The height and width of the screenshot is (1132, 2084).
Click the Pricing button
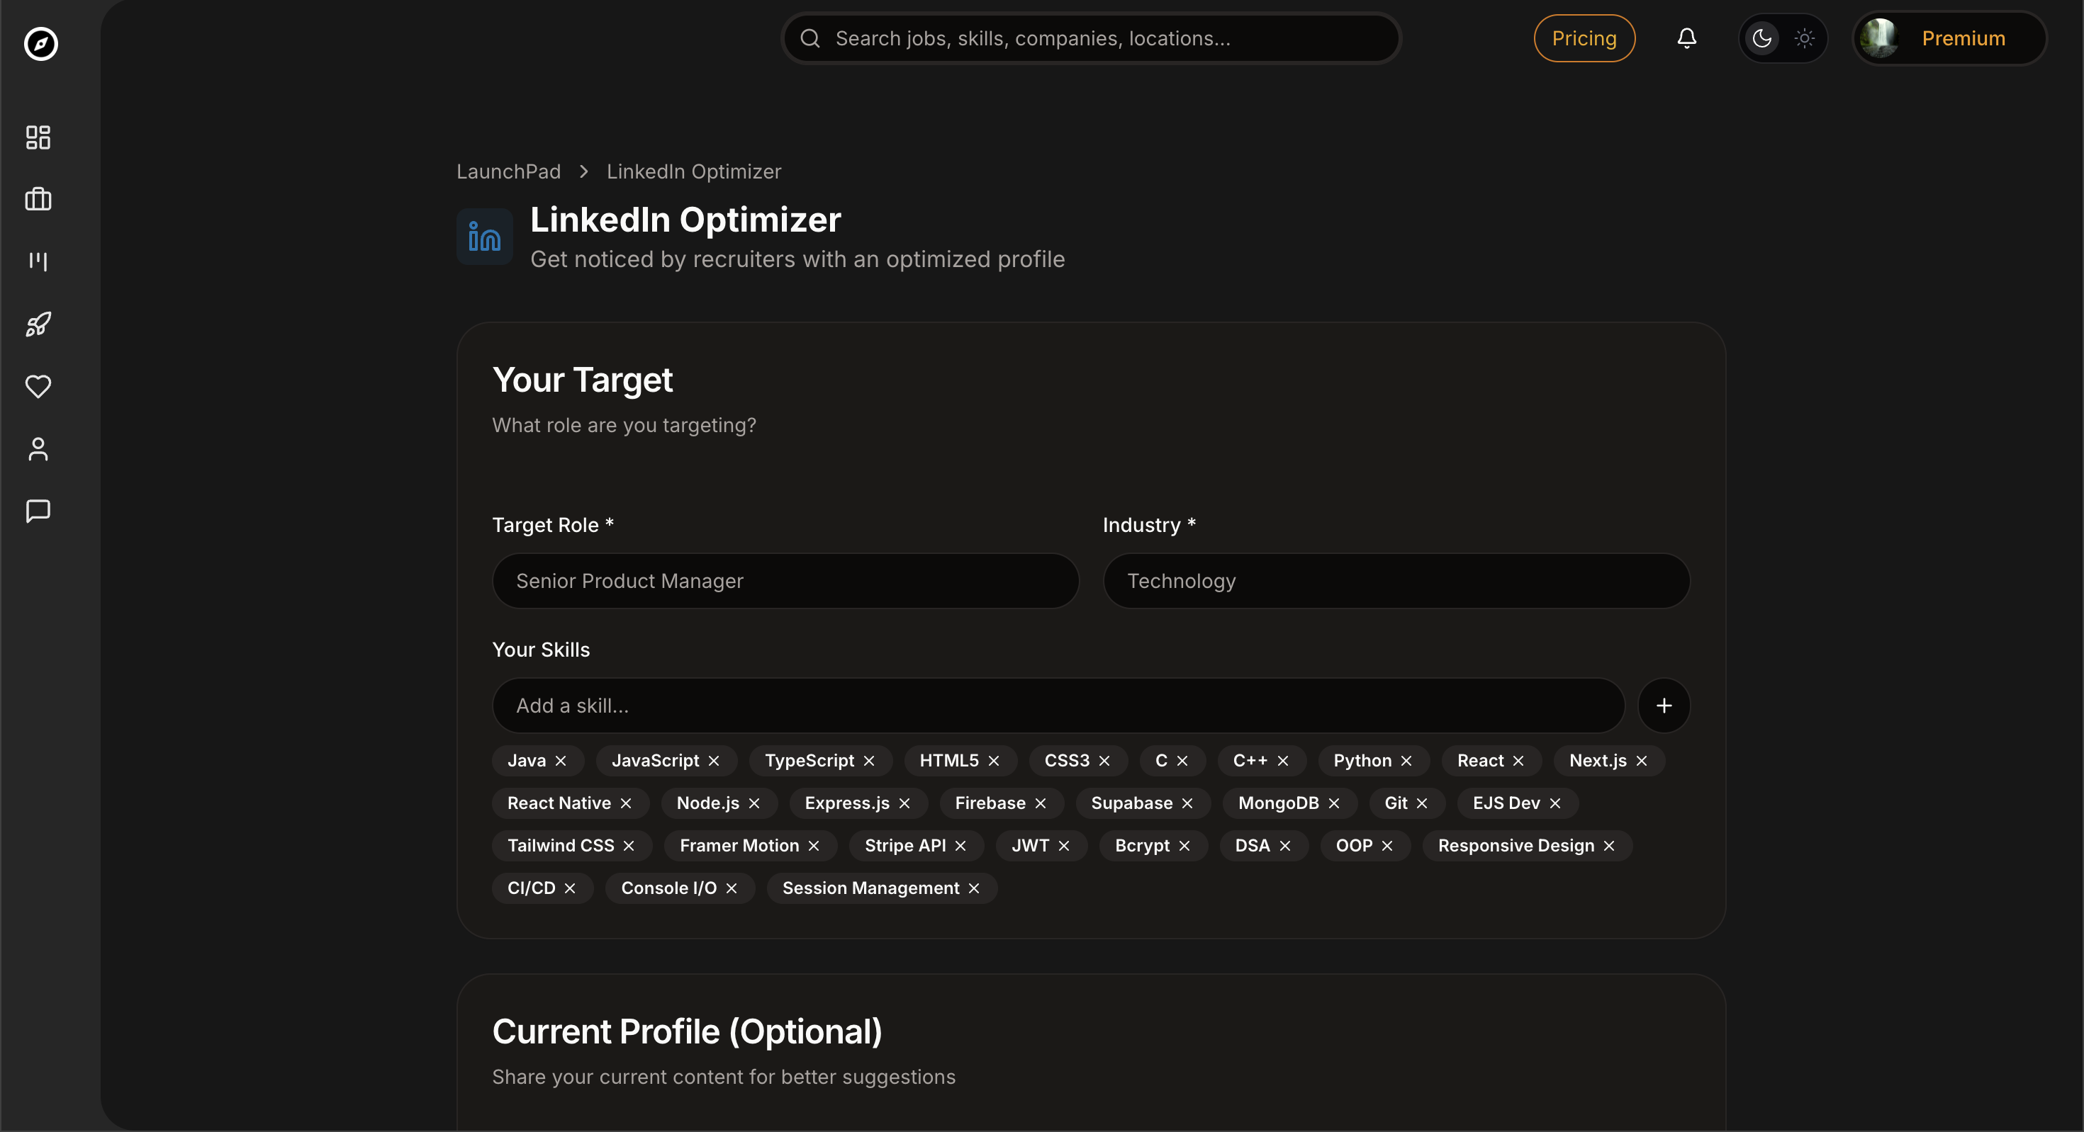[1584, 38]
